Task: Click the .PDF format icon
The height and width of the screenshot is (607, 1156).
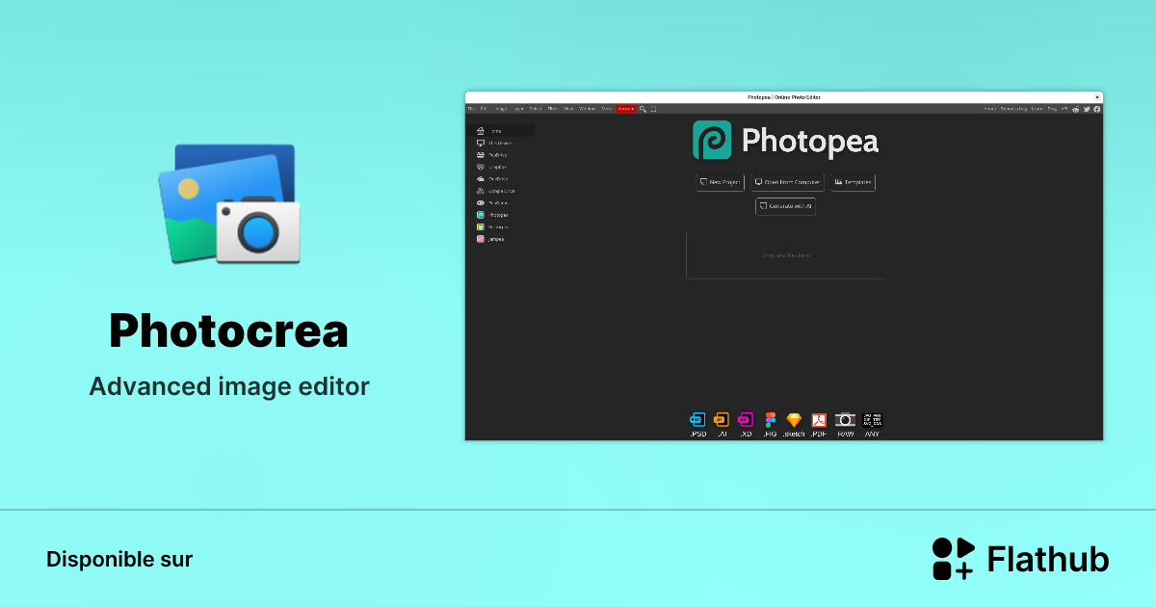Action: click(x=817, y=420)
